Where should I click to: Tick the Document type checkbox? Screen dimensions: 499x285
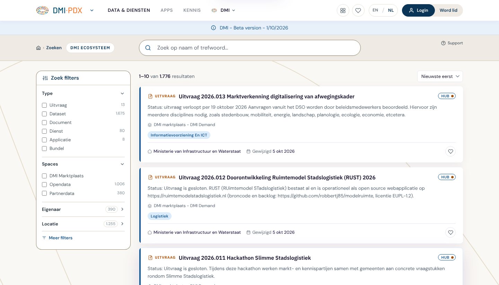[44, 123]
